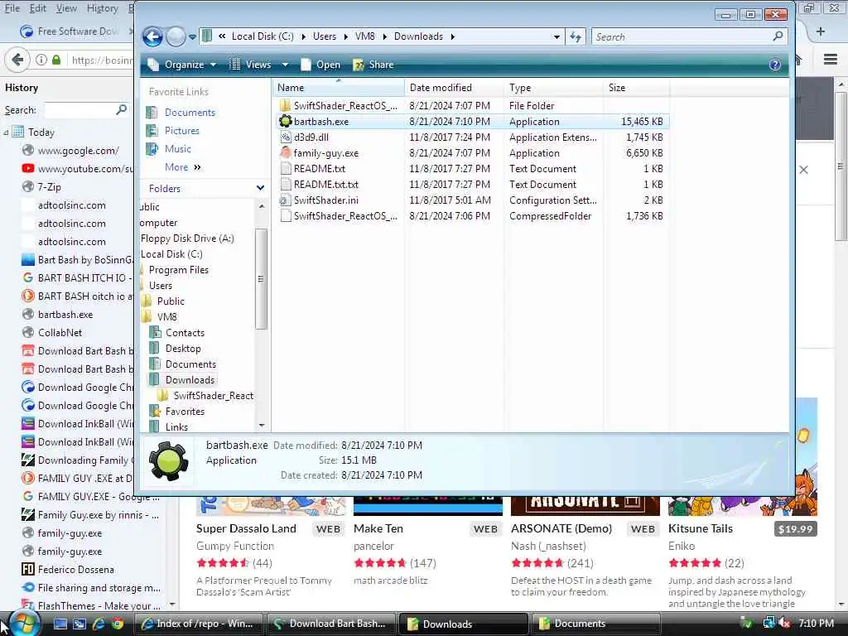The width and height of the screenshot is (848, 636).
Task: Select SwiftShader.ini file icon
Action: tap(286, 200)
